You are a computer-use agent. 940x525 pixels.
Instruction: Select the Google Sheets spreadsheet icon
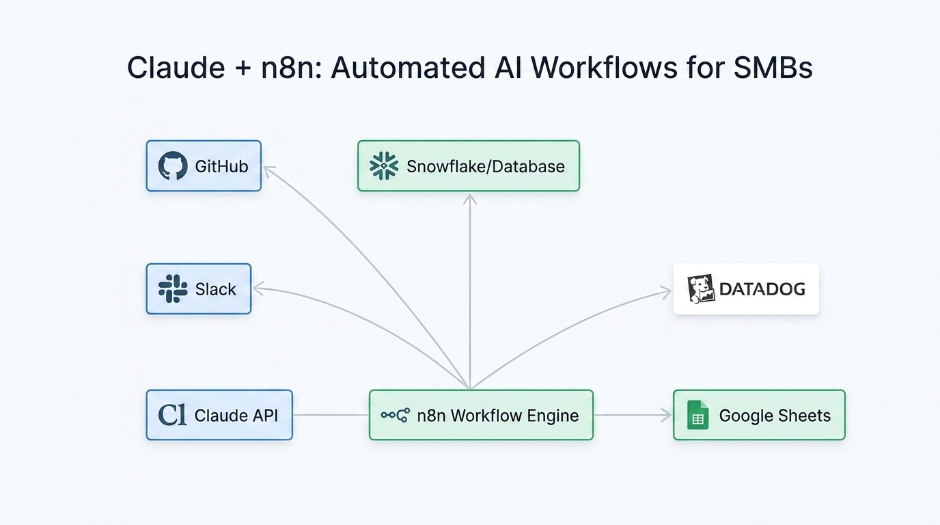click(698, 414)
